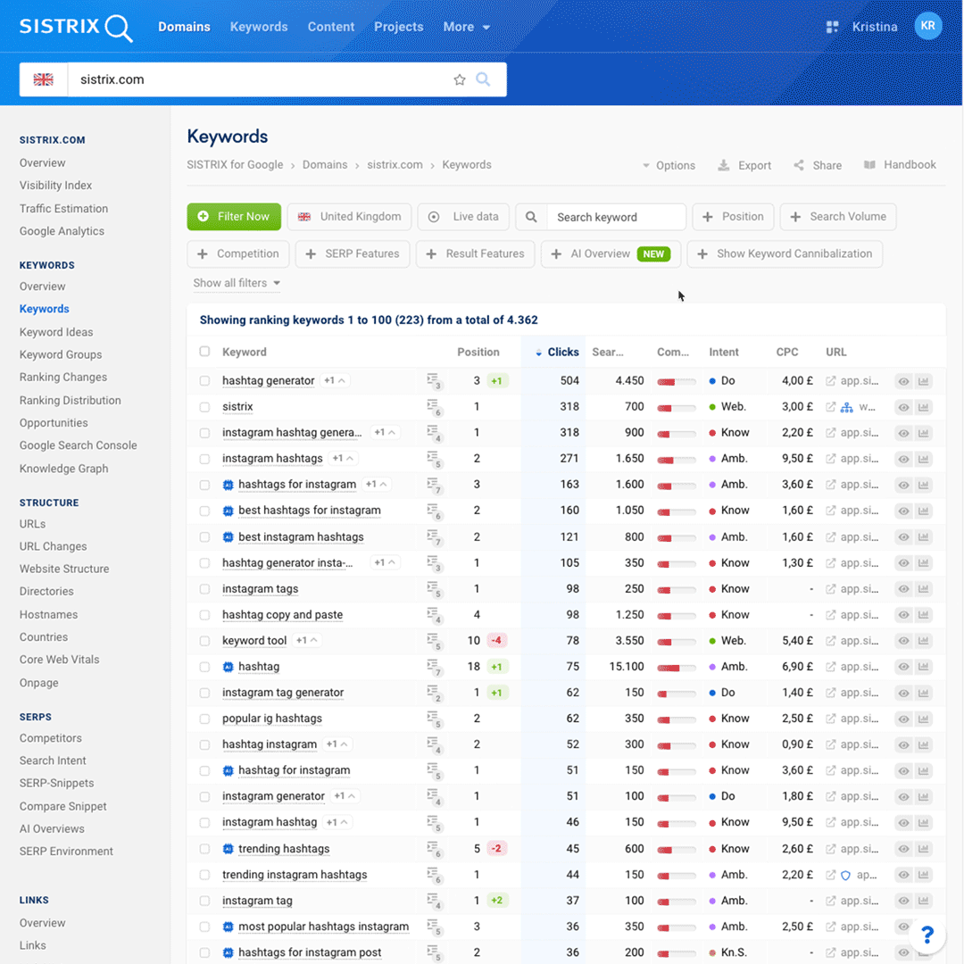The width and height of the screenshot is (964, 964).
Task: Star sistrix.com as favorite
Action: pos(460,80)
